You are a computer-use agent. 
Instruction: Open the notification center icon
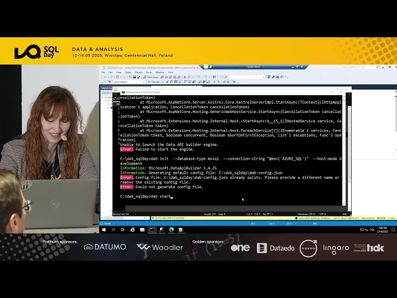point(393,230)
